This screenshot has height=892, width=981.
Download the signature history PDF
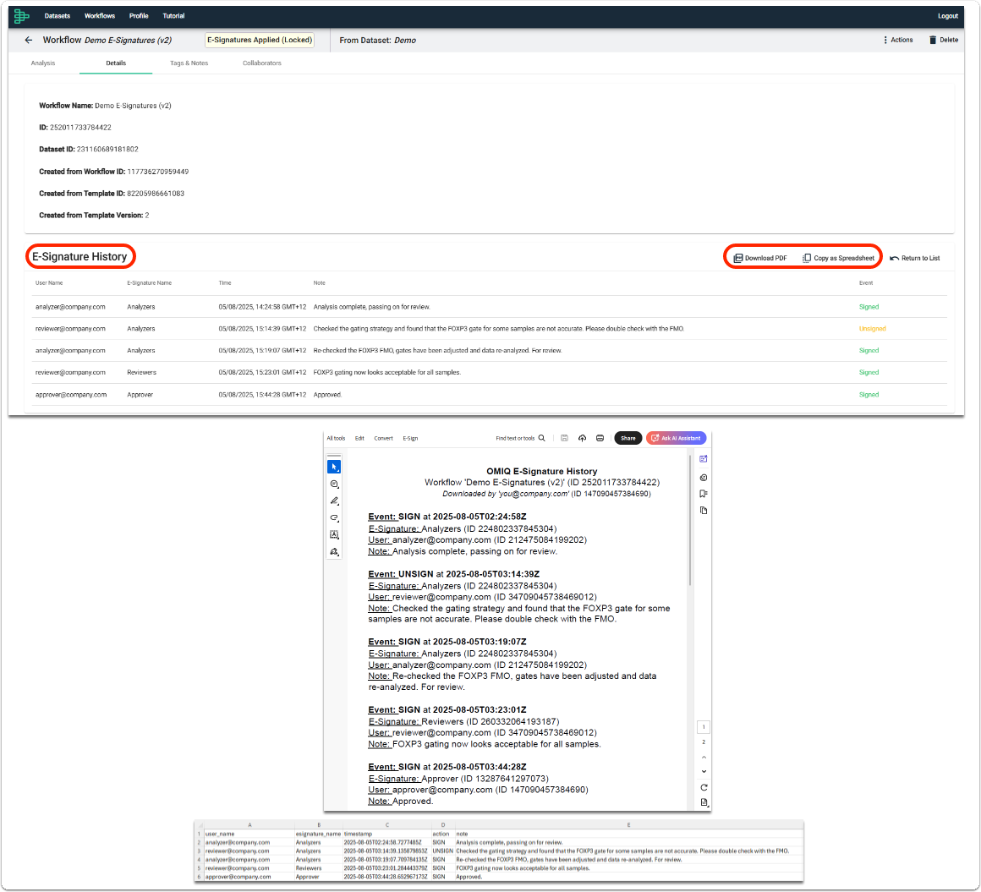click(760, 259)
